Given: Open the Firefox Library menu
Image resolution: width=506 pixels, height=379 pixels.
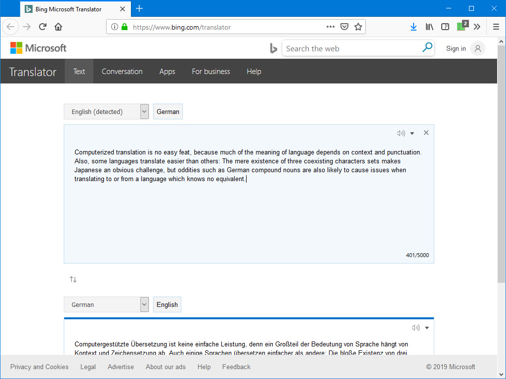Looking at the screenshot, I should 429,27.
